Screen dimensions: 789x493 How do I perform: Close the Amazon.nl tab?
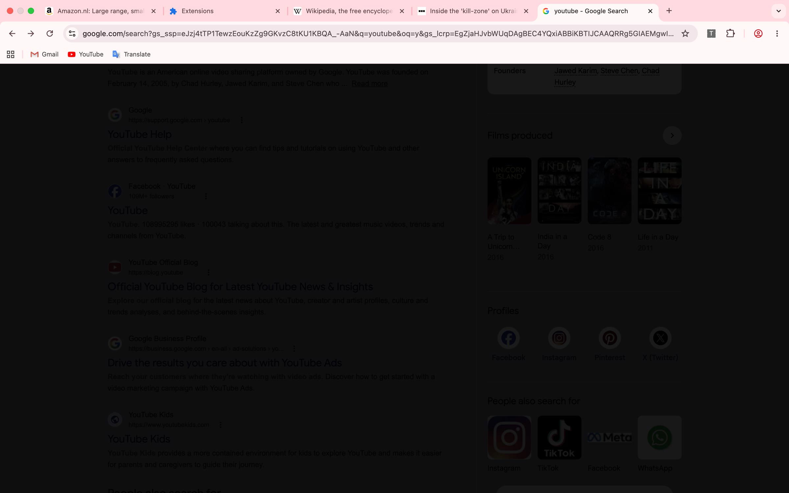pos(154,11)
